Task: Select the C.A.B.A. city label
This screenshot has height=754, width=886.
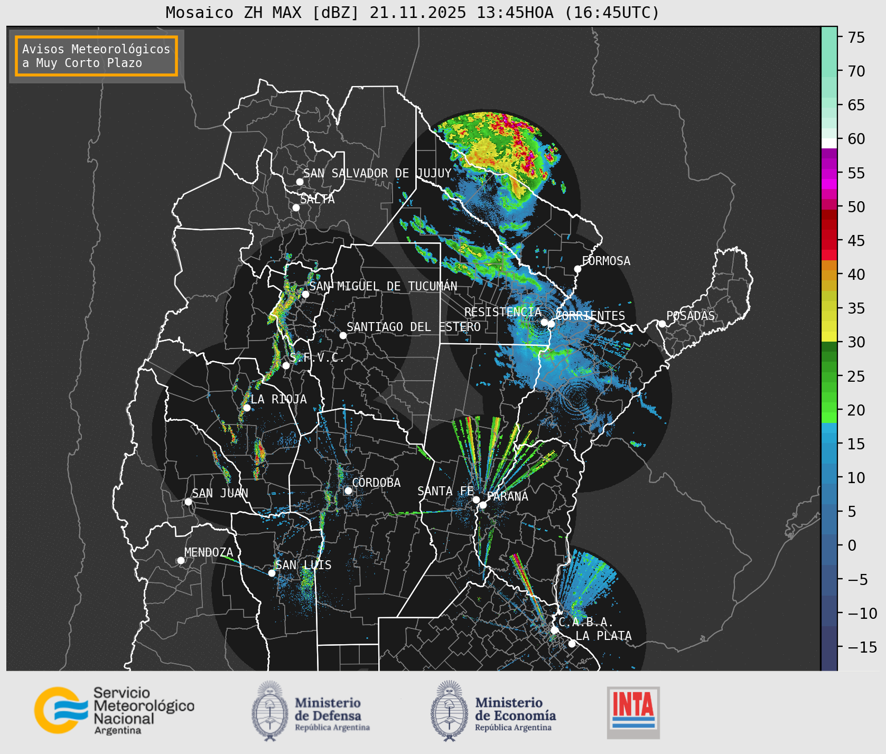Action: [x=586, y=622]
